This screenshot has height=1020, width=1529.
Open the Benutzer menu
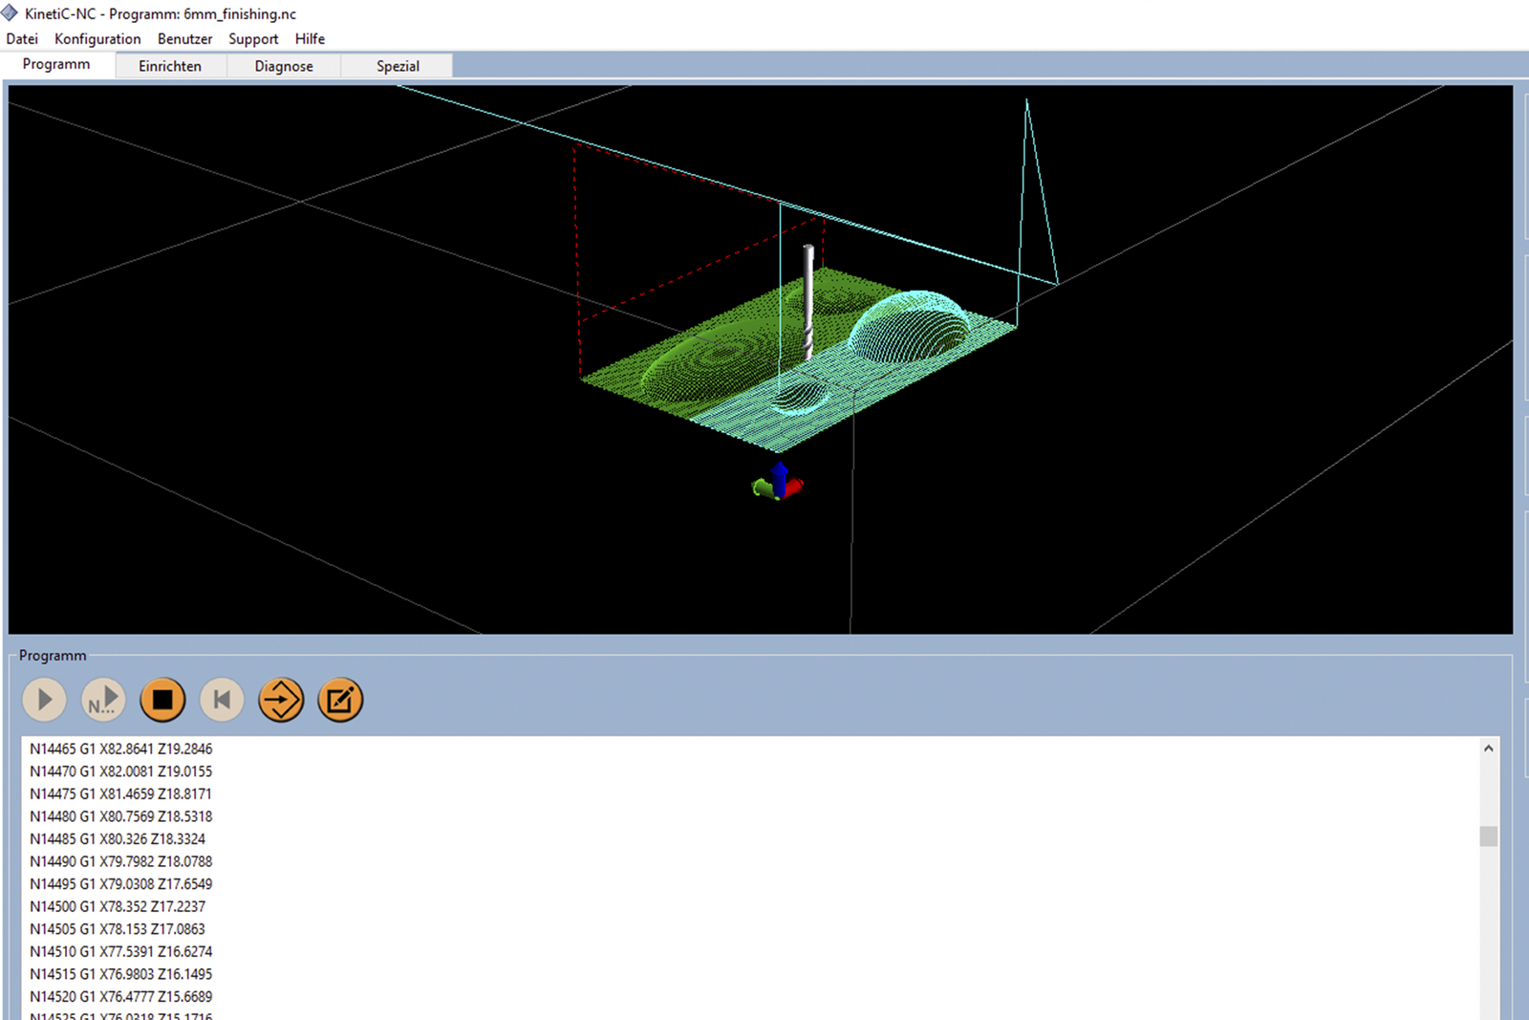click(184, 39)
